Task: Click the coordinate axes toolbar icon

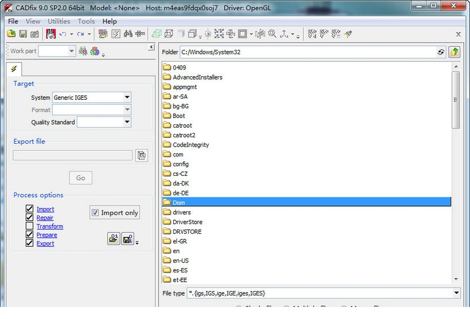Action: pyautogui.click(x=284, y=34)
